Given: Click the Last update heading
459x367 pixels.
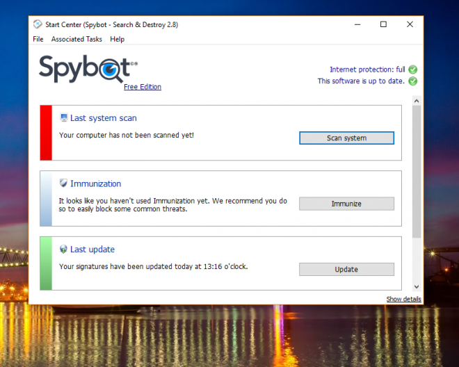Looking at the screenshot, I should coord(92,250).
